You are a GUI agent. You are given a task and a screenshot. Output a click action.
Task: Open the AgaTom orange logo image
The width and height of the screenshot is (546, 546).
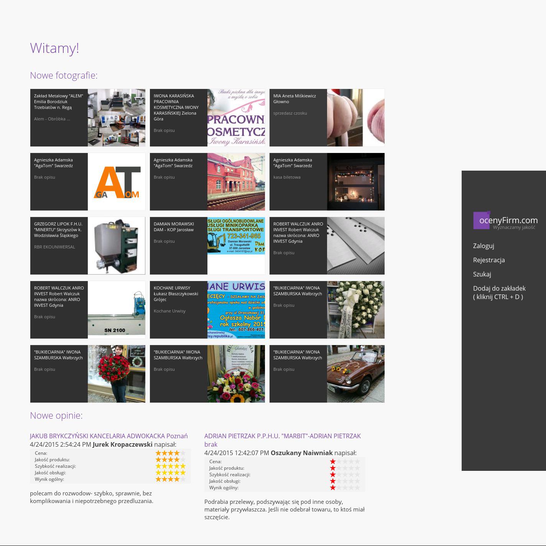117,182
